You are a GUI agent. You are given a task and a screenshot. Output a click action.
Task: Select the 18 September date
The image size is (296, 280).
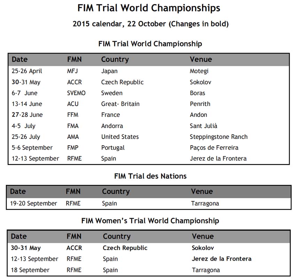click(x=30, y=270)
